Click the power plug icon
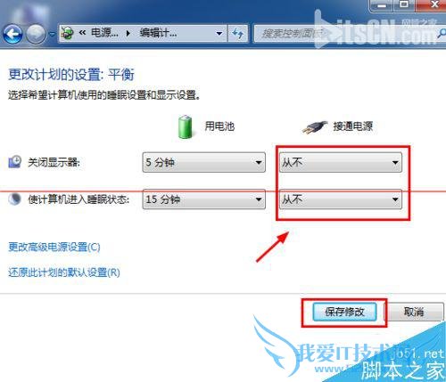 (315, 127)
